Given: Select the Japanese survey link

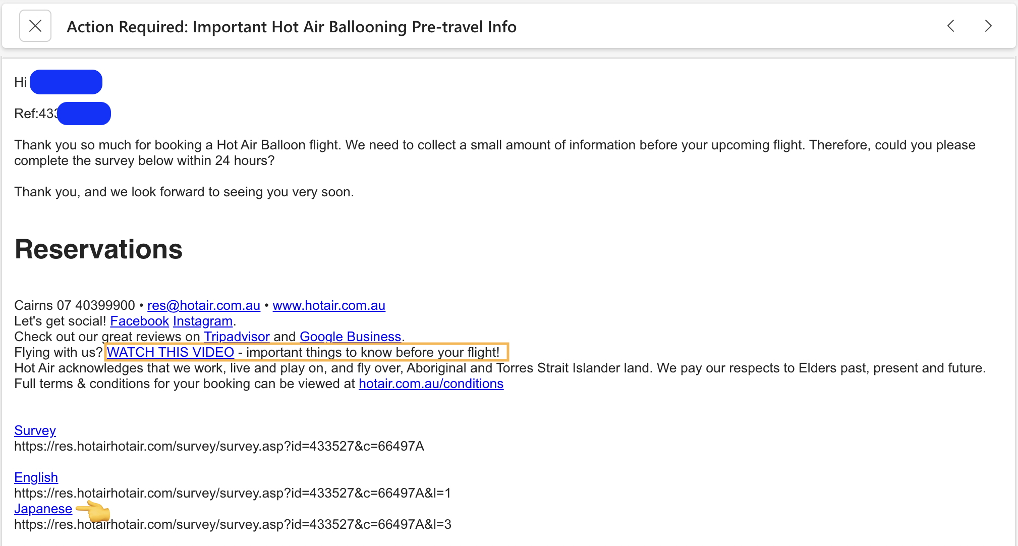Looking at the screenshot, I should 43,509.
